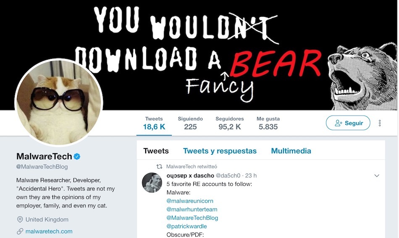This screenshot has width=399, height=238.
Task: Click the @patrickwardle mention
Action: tap(186, 226)
